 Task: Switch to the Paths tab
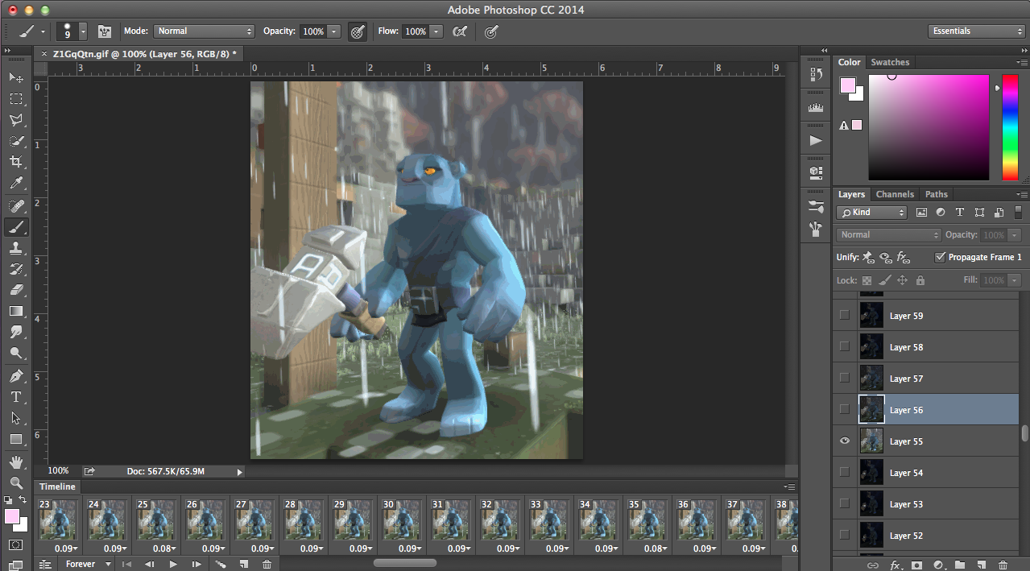coord(936,194)
